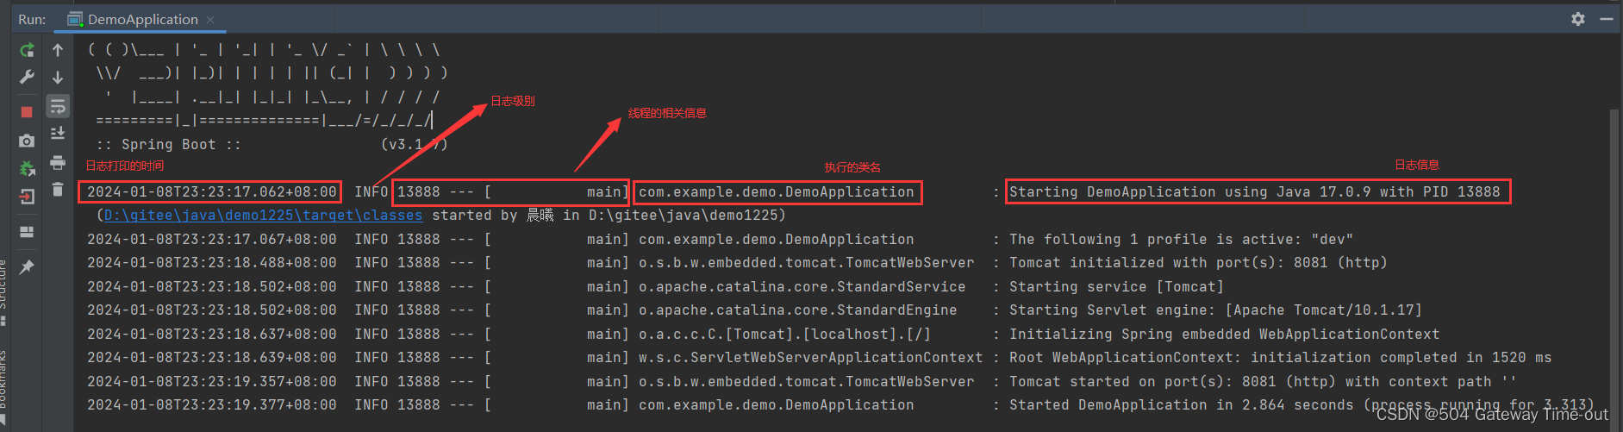
Task: Click the camera thread dump icon
Action: [x=27, y=141]
